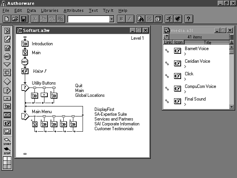237x178 pixels.
Task: Open the Help menu
Action: click(123, 10)
